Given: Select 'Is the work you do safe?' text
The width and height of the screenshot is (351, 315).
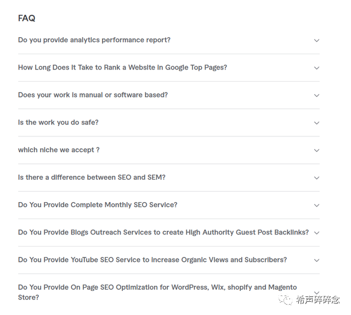Looking at the screenshot, I should click(x=58, y=122).
